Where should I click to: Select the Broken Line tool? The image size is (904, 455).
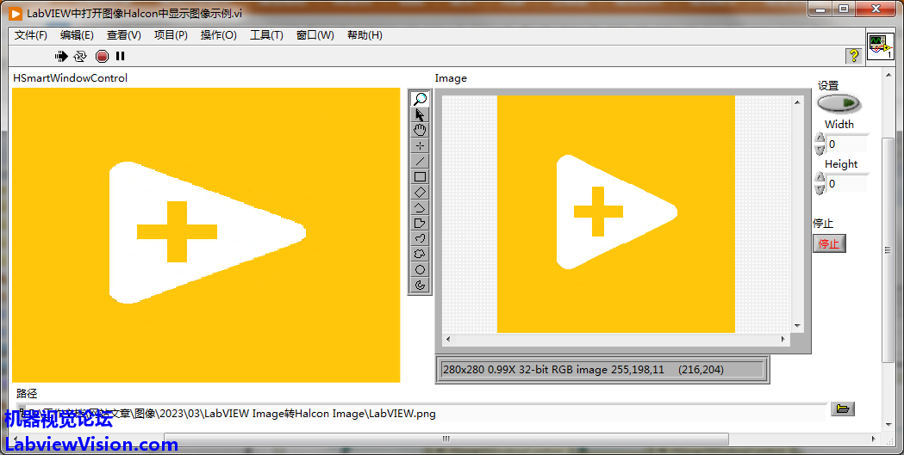420,207
